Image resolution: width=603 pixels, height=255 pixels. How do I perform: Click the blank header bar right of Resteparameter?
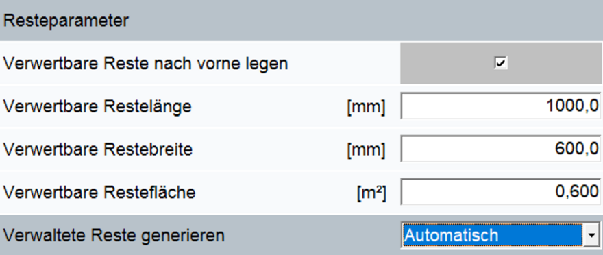365,21
